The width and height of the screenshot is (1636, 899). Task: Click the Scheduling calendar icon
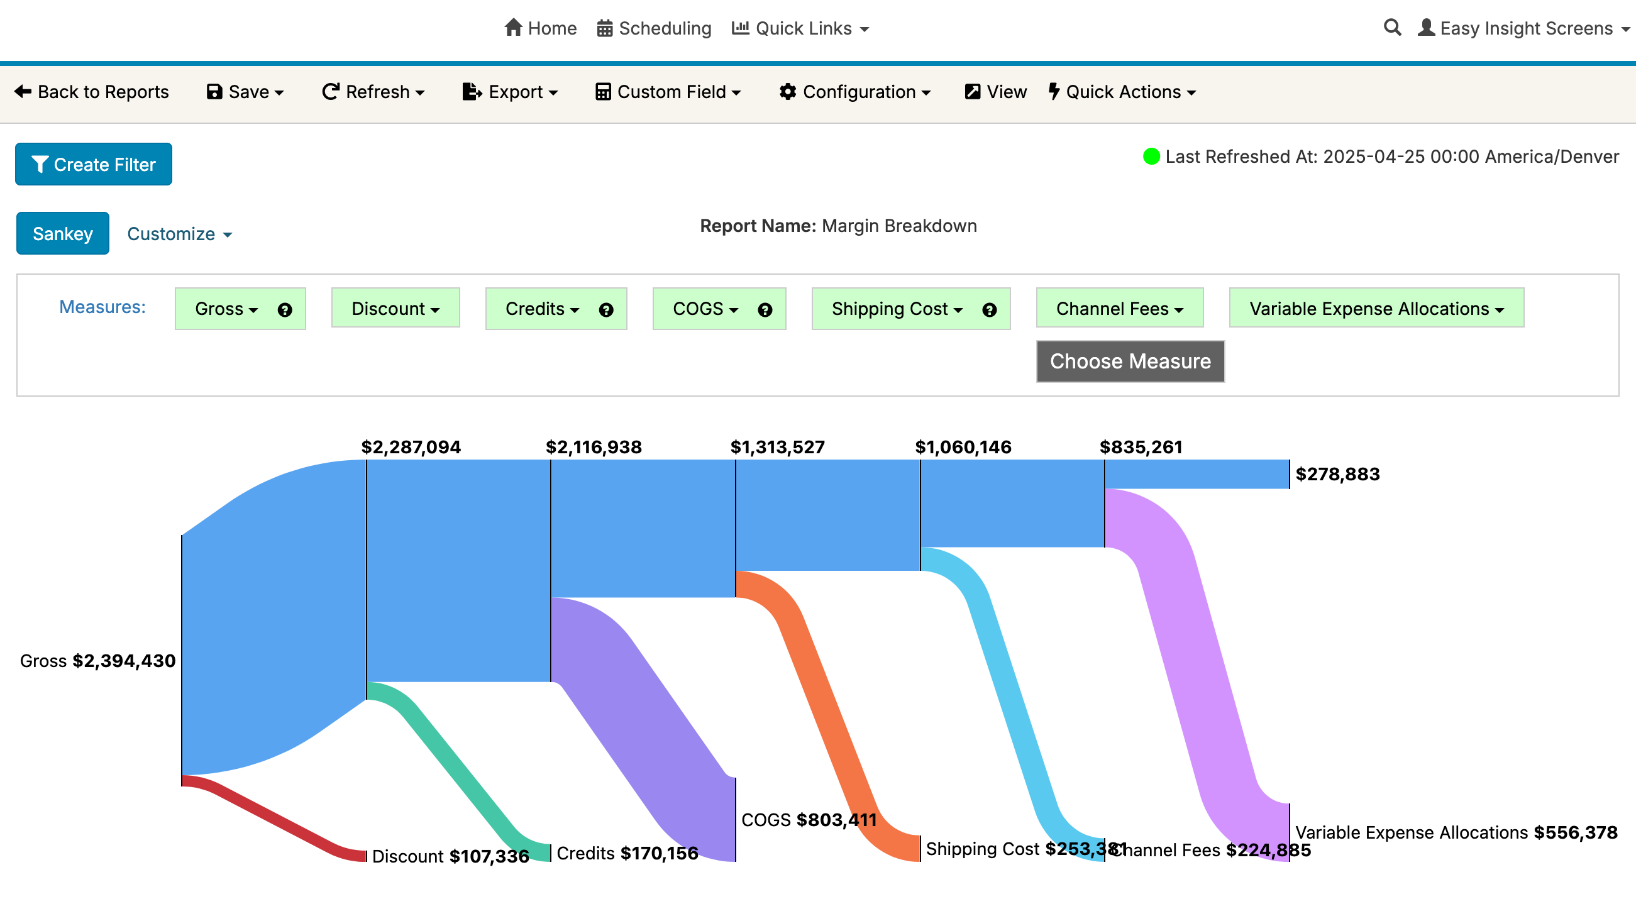604,28
